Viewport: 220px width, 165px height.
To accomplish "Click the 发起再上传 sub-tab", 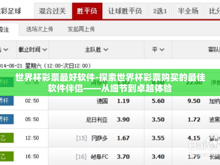I will click(81, 29).
